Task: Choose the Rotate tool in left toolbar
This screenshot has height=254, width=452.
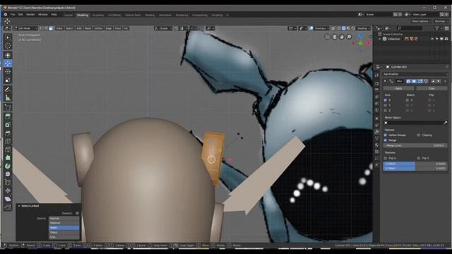Action: (8, 72)
